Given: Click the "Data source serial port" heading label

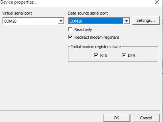Looking at the screenshot, I should (88, 13).
